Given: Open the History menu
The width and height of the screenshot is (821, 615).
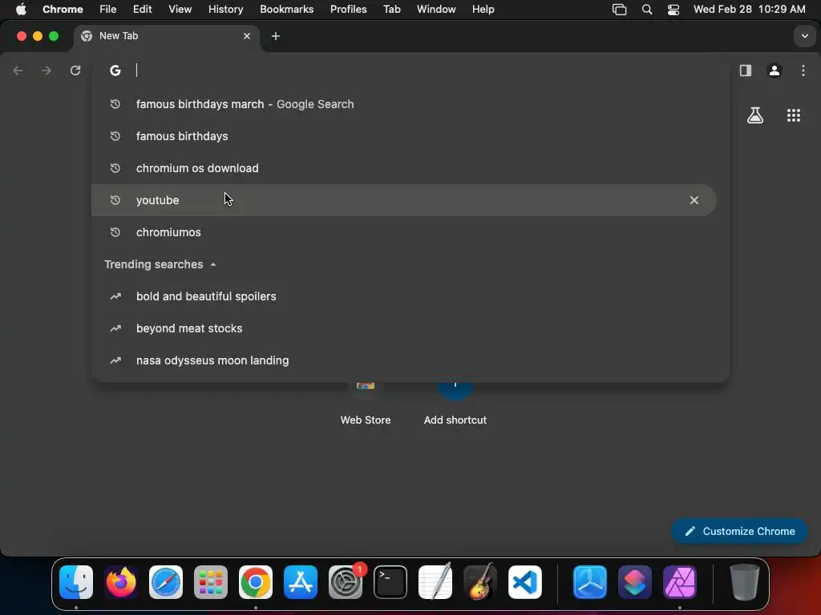Looking at the screenshot, I should coord(225,9).
